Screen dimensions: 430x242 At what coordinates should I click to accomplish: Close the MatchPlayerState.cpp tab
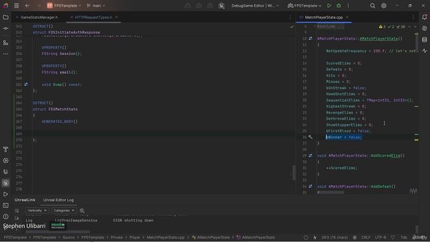point(347,17)
